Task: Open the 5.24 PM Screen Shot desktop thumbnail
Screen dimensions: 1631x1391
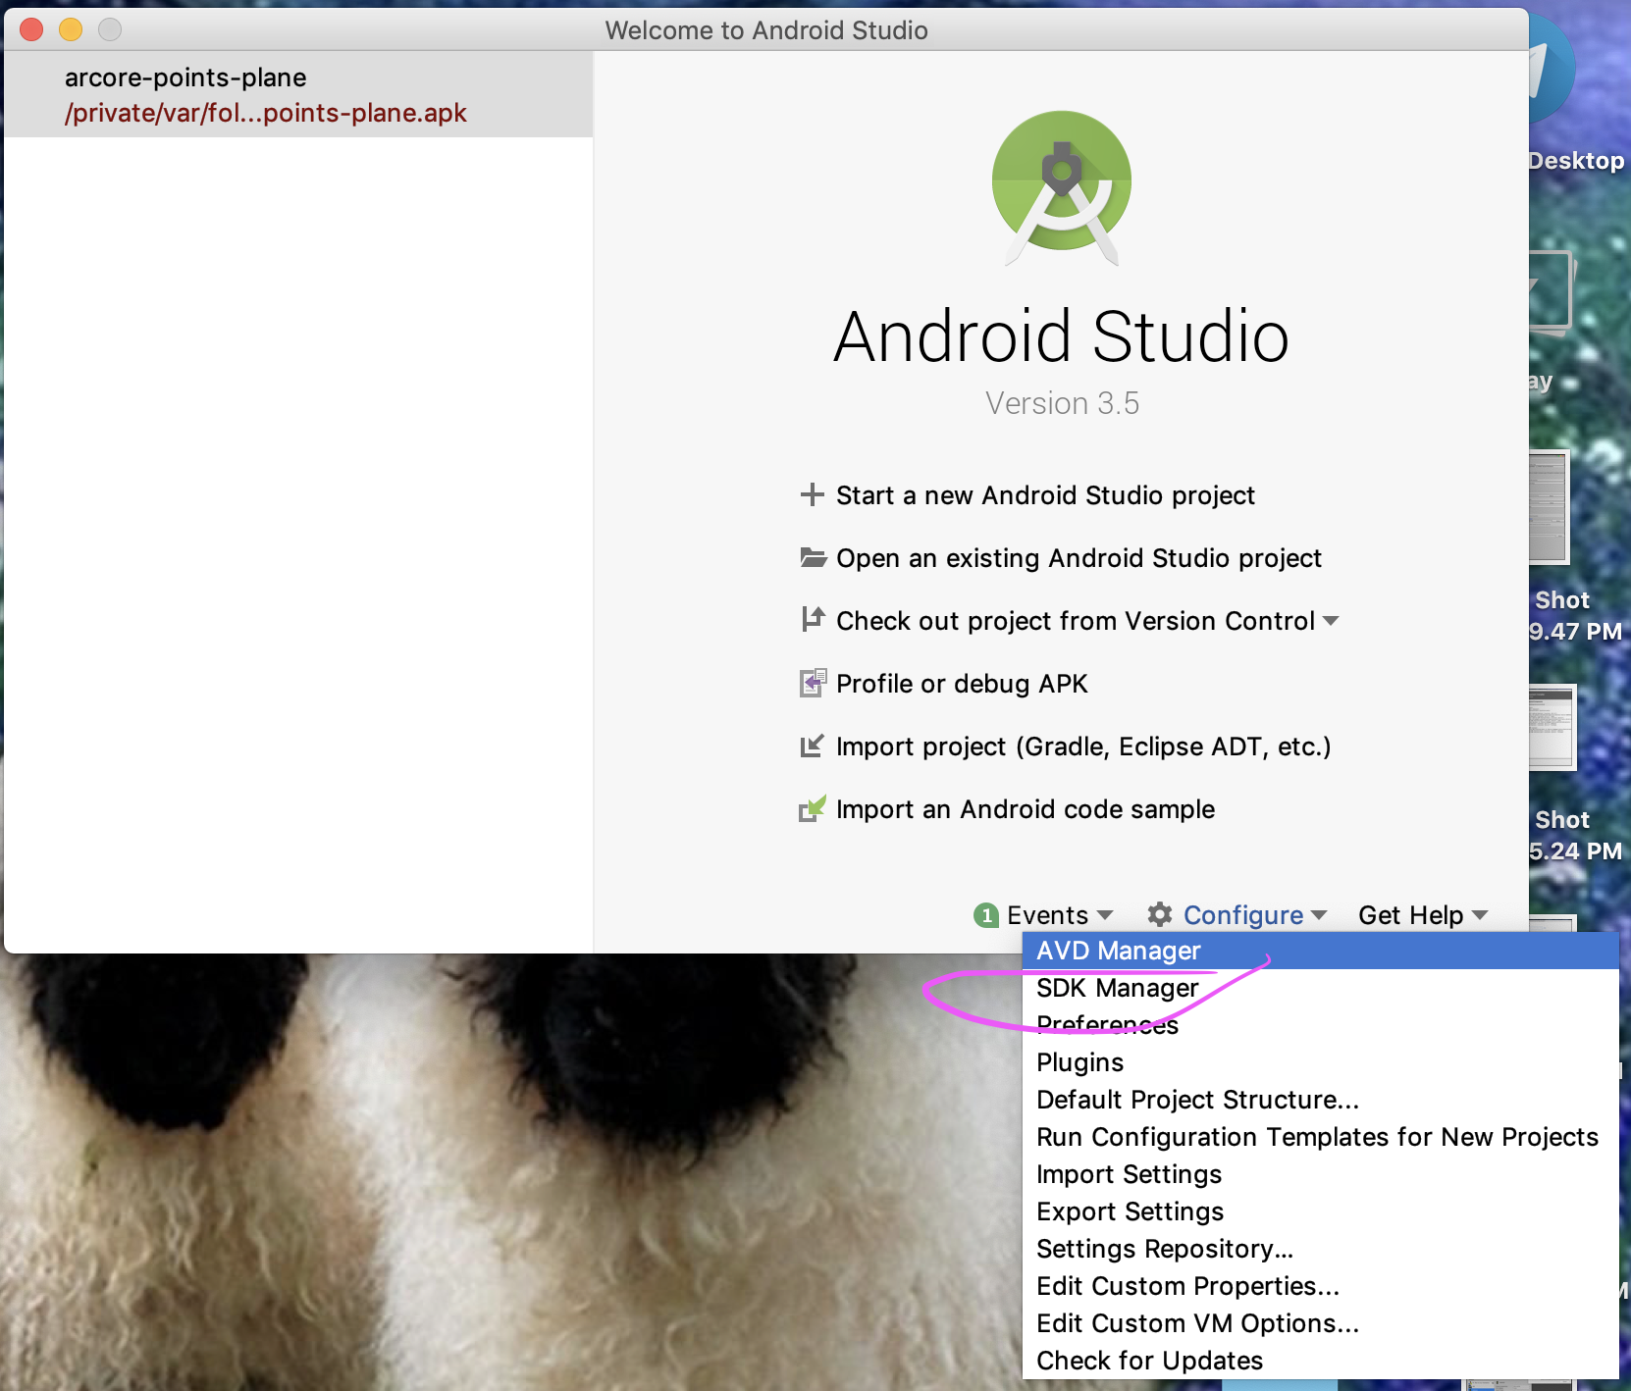Action: pos(1553,727)
